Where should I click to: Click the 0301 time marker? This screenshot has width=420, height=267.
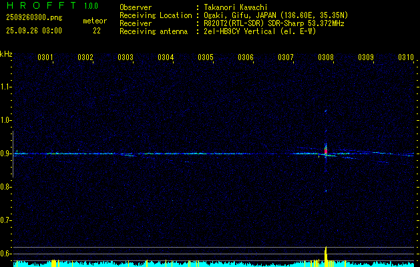45,57
